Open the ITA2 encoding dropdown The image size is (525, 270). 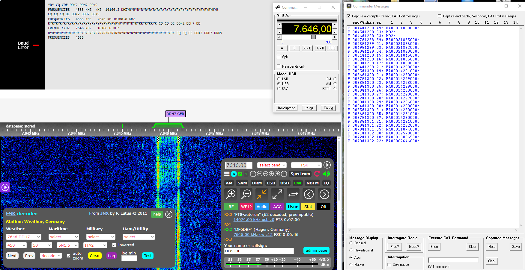click(95, 245)
